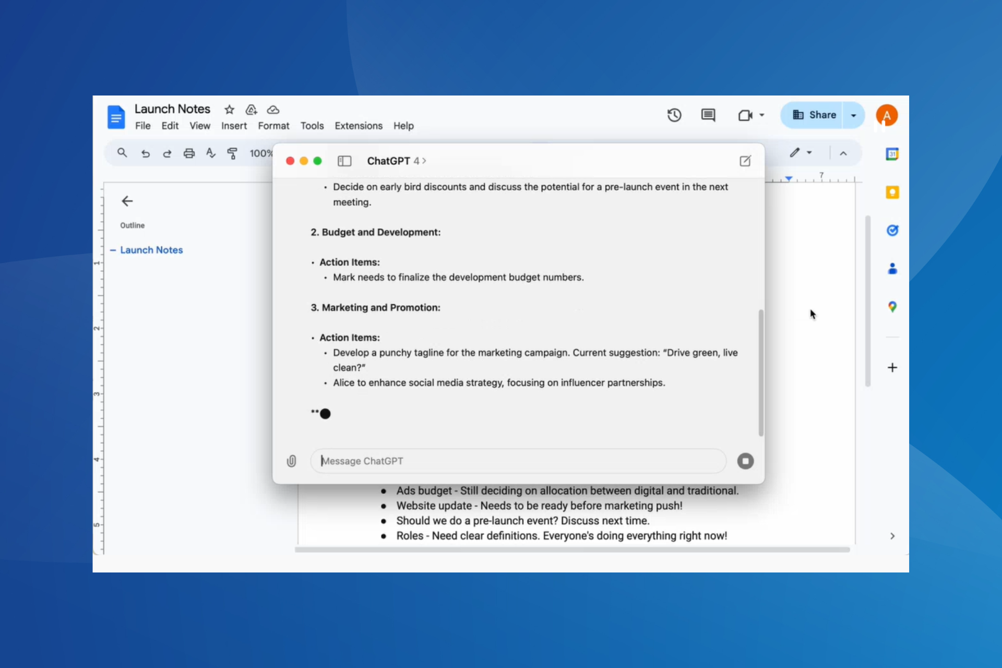This screenshot has width=1002, height=668.
Task: Click the spell check icon
Action: 210,153
